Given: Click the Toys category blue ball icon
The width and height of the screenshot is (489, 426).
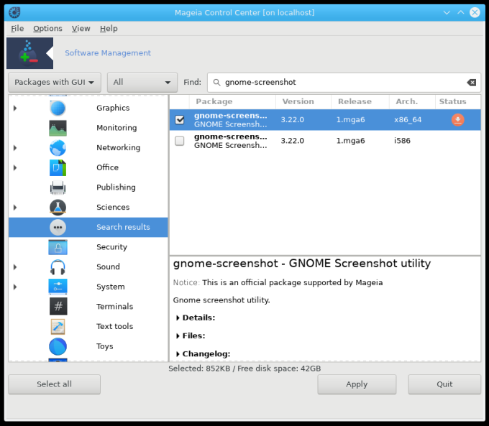Looking at the screenshot, I should [x=58, y=346].
